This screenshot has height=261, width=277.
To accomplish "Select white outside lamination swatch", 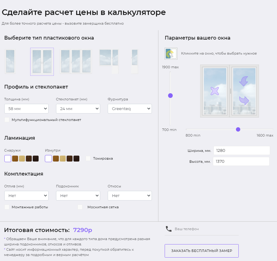I will [8, 158].
